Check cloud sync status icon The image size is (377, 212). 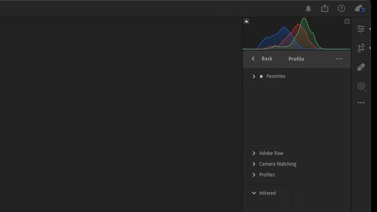(x=360, y=9)
